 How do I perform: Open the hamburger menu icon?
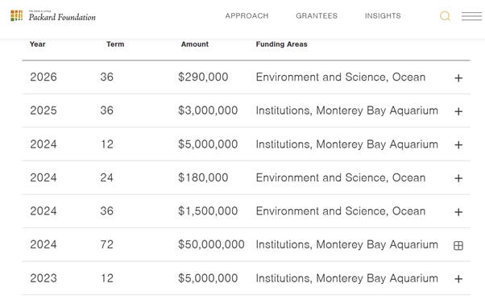[x=471, y=16]
